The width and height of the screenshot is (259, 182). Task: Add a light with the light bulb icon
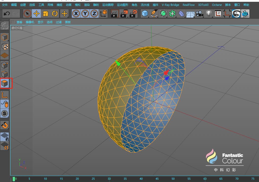pyautogui.click(x=209, y=13)
